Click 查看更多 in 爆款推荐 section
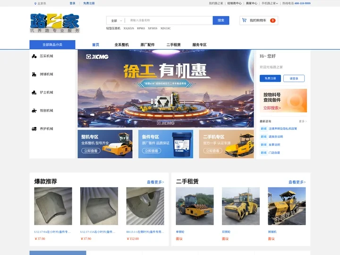This screenshot has height=255, width=340. (x=155, y=182)
